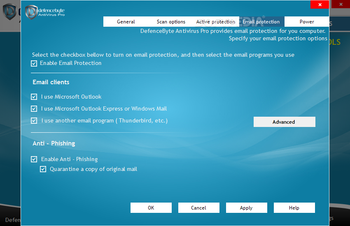Confirm settings with the OK button
350x226 pixels.
pos(151,208)
